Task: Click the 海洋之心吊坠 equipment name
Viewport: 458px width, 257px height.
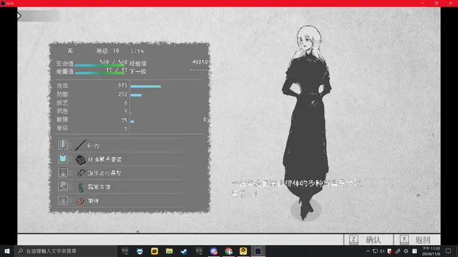Action: 105,173
